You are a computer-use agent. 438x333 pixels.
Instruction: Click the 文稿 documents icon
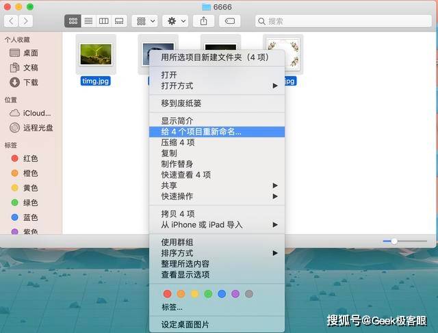click(14, 68)
